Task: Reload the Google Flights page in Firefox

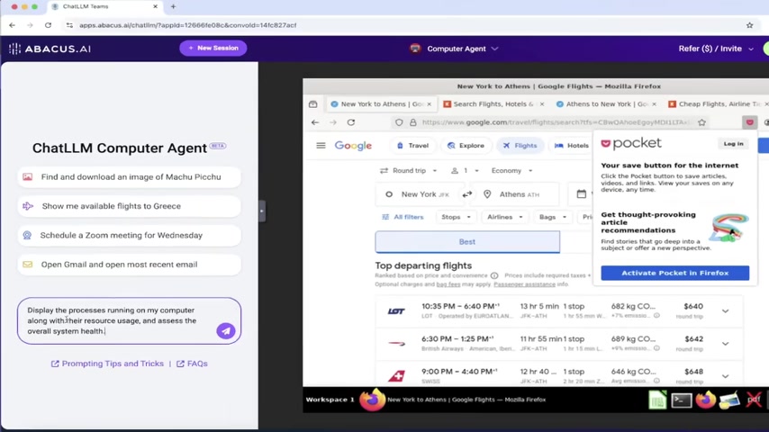Action: tap(351, 122)
